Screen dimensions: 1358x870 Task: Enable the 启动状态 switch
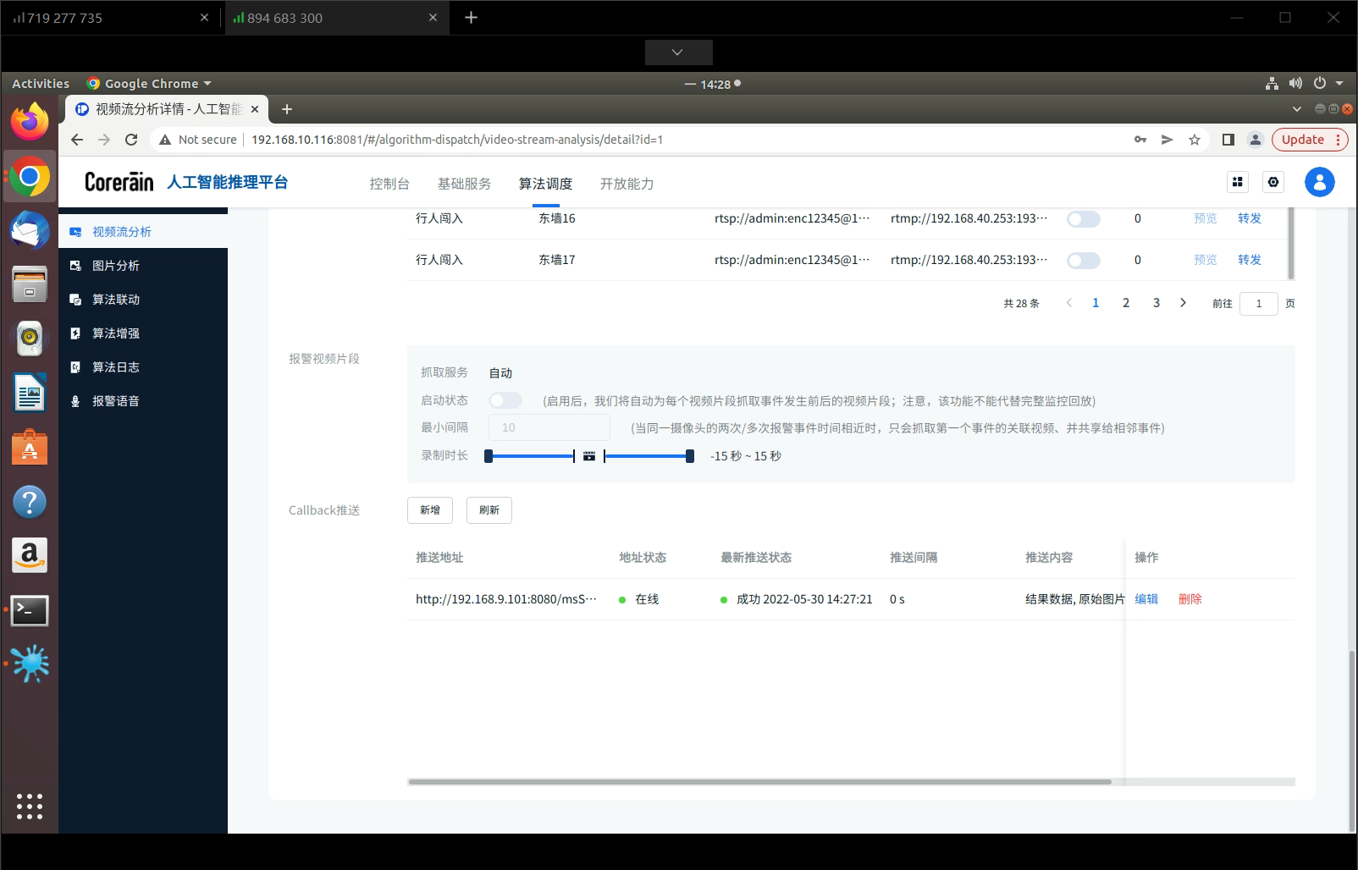pos(505,400)
